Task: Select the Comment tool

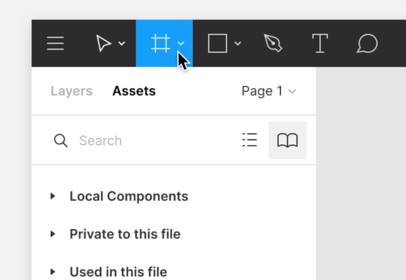Action: point(367,43)
